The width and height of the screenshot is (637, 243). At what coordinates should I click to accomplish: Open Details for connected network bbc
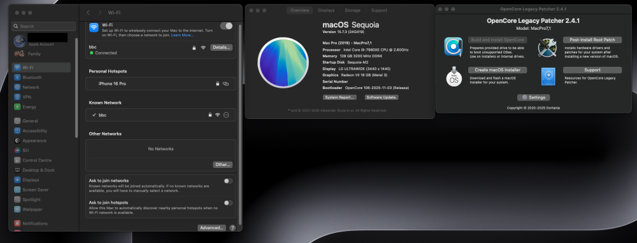click(222, 48)
